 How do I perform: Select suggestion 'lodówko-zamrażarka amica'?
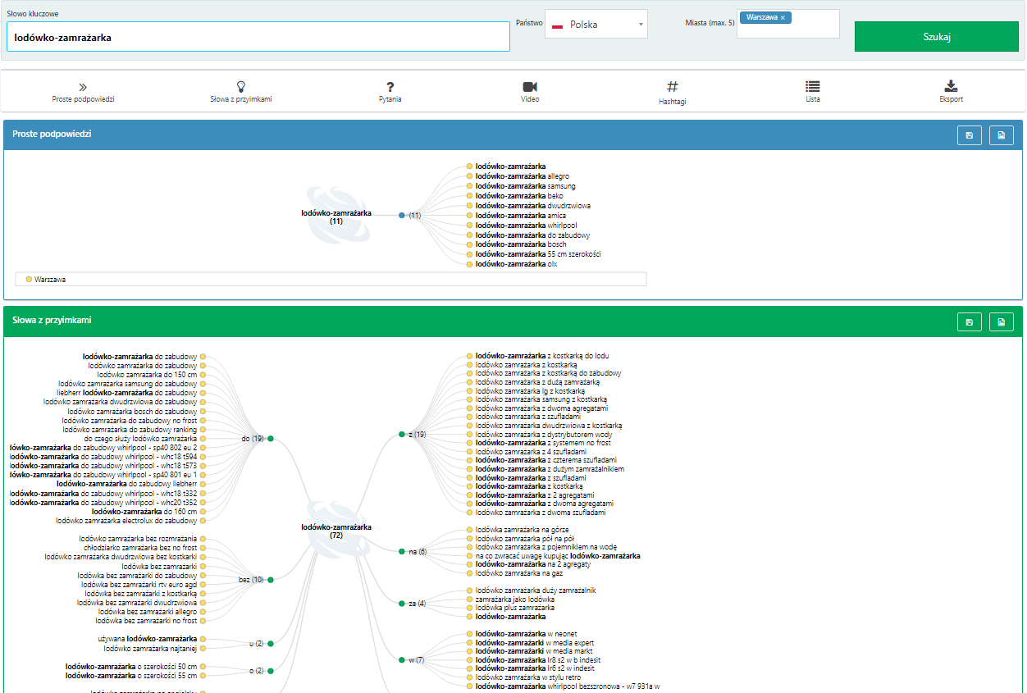(520, 215)
